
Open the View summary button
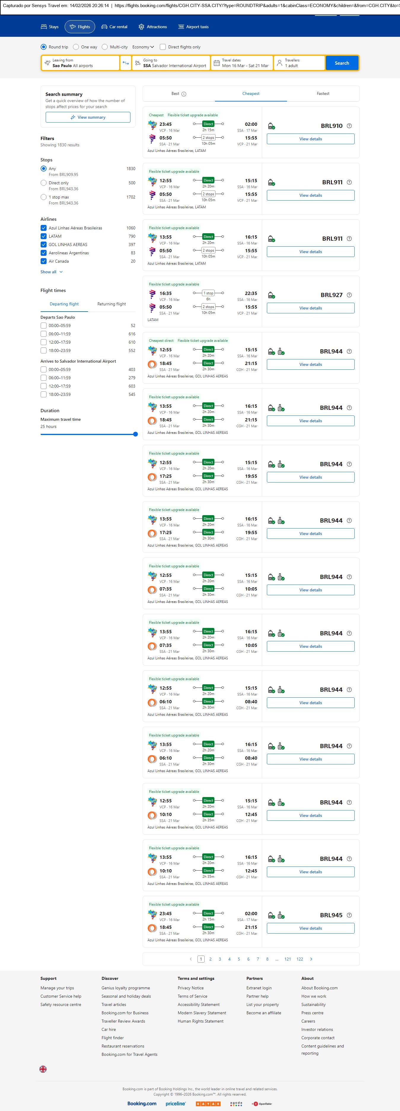pos(88,117)
